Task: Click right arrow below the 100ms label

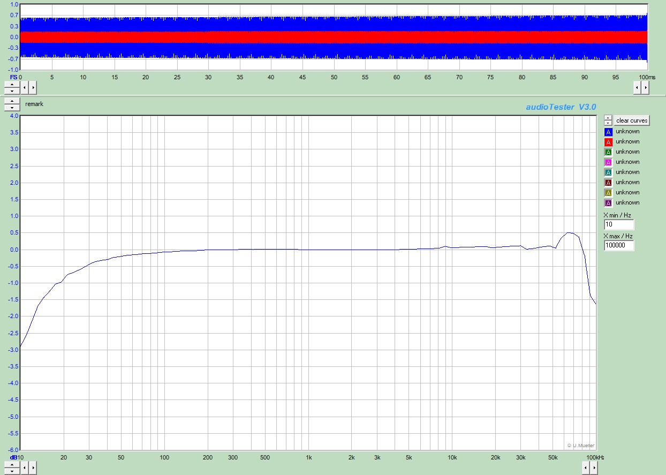Action: [645, 87]
